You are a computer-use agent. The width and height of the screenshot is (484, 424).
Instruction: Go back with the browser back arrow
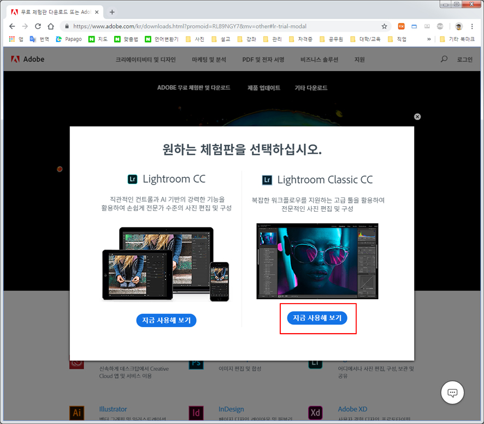12,26
